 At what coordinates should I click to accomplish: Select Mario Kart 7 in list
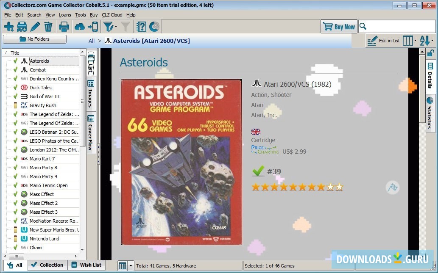click(x=42, y=159)
